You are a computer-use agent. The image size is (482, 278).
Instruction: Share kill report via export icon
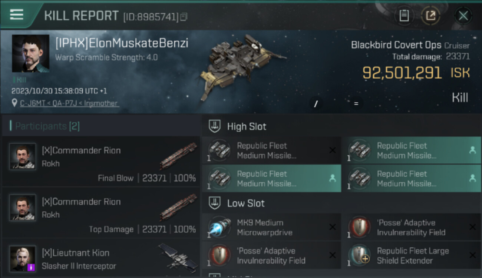(430, 16)
